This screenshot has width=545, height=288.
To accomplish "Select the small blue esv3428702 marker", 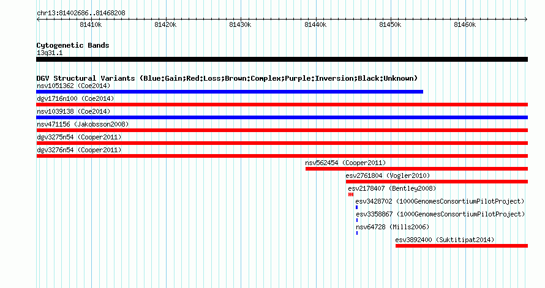I will tap(356, 207).
